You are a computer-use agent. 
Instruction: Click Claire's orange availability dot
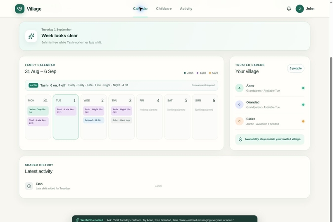pyautogui.click(x=303, y=121)
